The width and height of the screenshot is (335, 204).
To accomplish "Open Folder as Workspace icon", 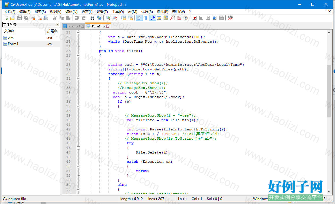I will click(179, 18).
